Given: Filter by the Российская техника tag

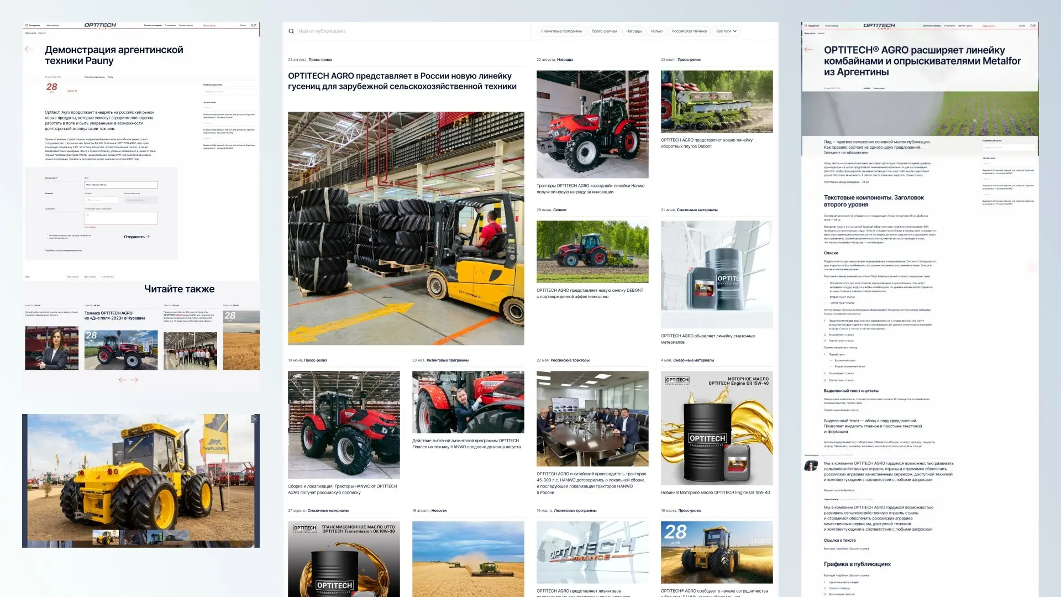Looking at the screenshot, I should [689, 32].
